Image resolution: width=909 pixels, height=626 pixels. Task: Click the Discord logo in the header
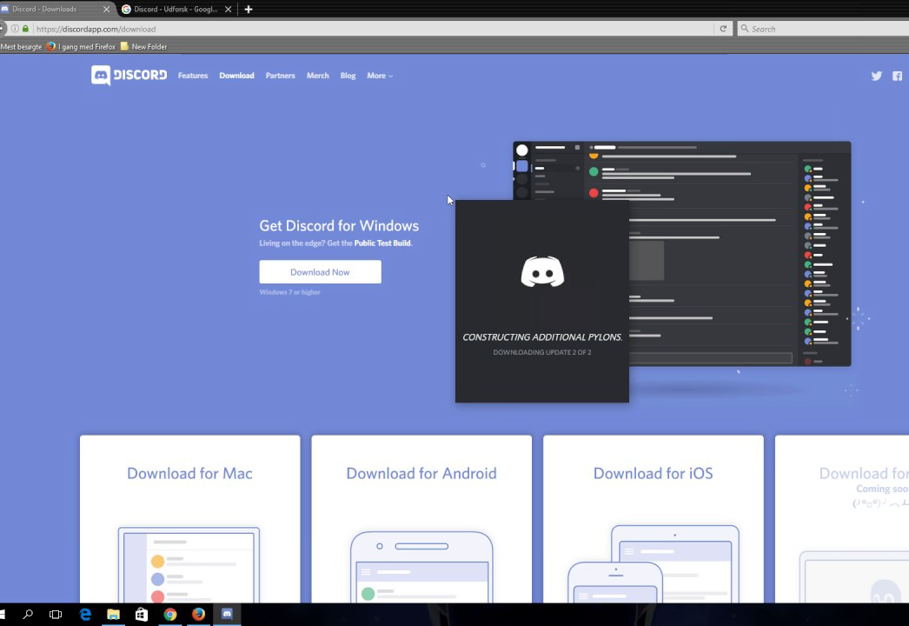(x=129, y=76)
